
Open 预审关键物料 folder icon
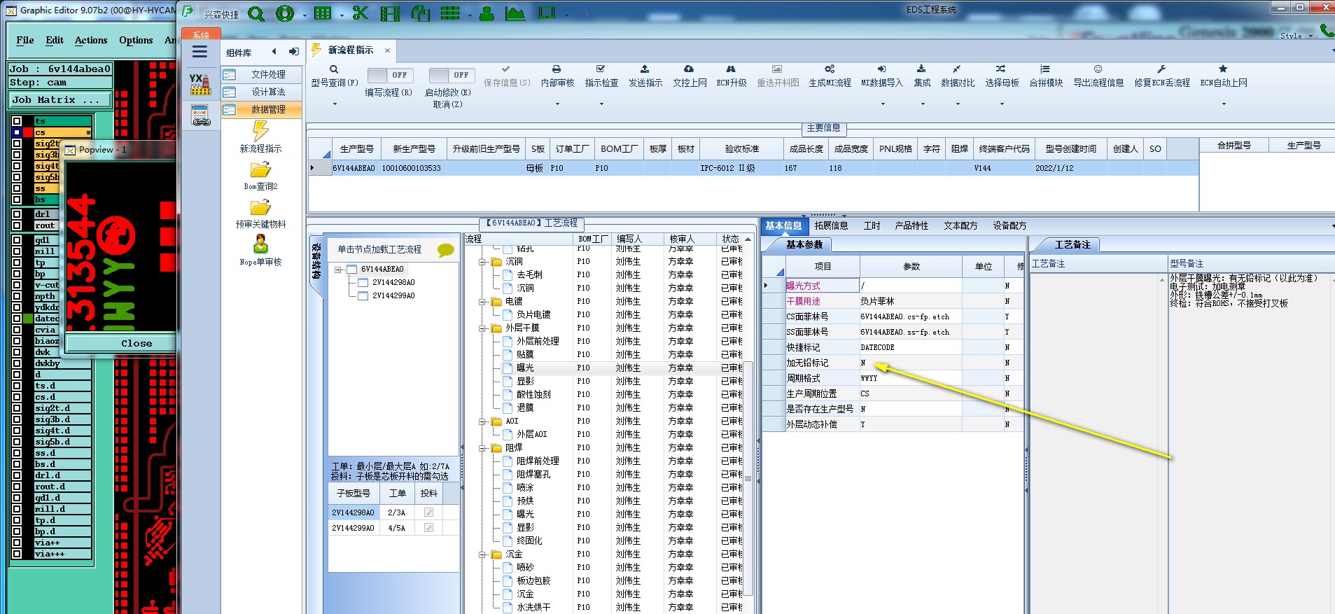click(260, 208)
